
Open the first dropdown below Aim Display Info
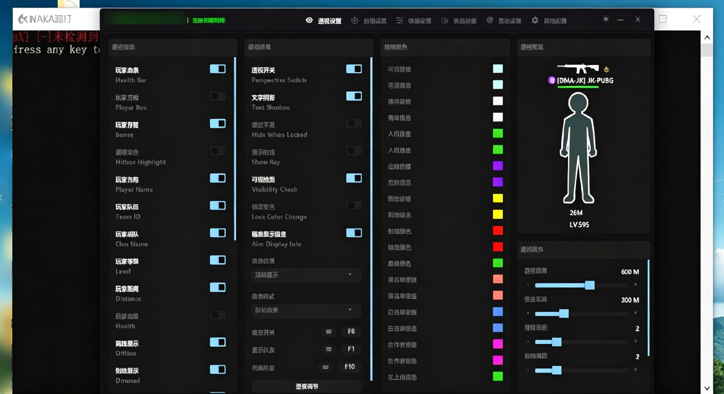coord(306,275)
